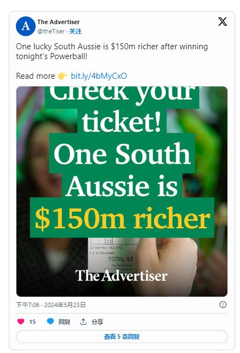240x353 pixels.
Task: Click the X logo icon
Action: pyautogui.click(x=222, y=21)
